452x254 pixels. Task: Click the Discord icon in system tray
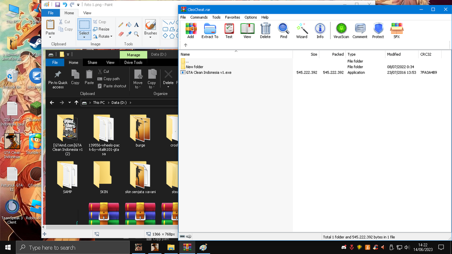(344, 247)
